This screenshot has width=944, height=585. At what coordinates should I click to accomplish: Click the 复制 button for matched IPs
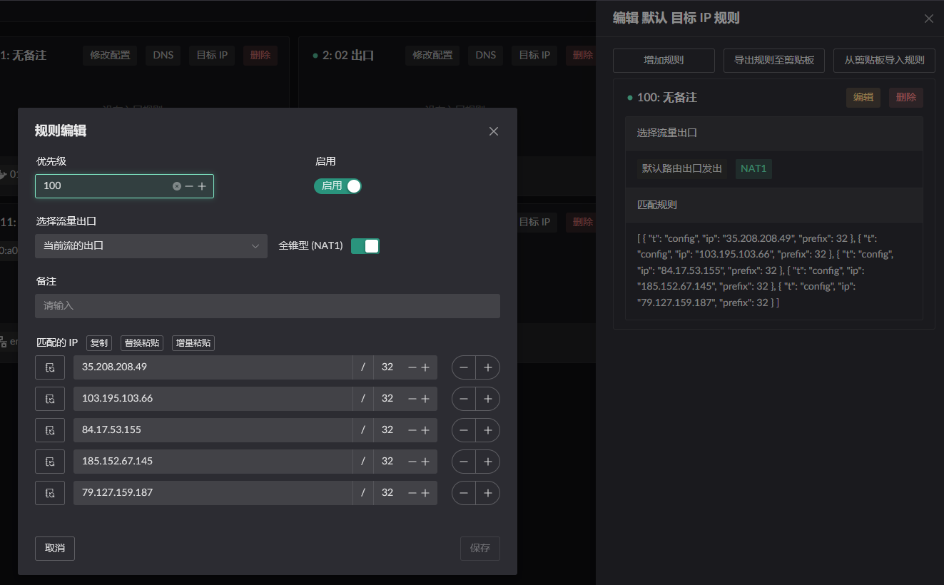(x=99, y=343)
